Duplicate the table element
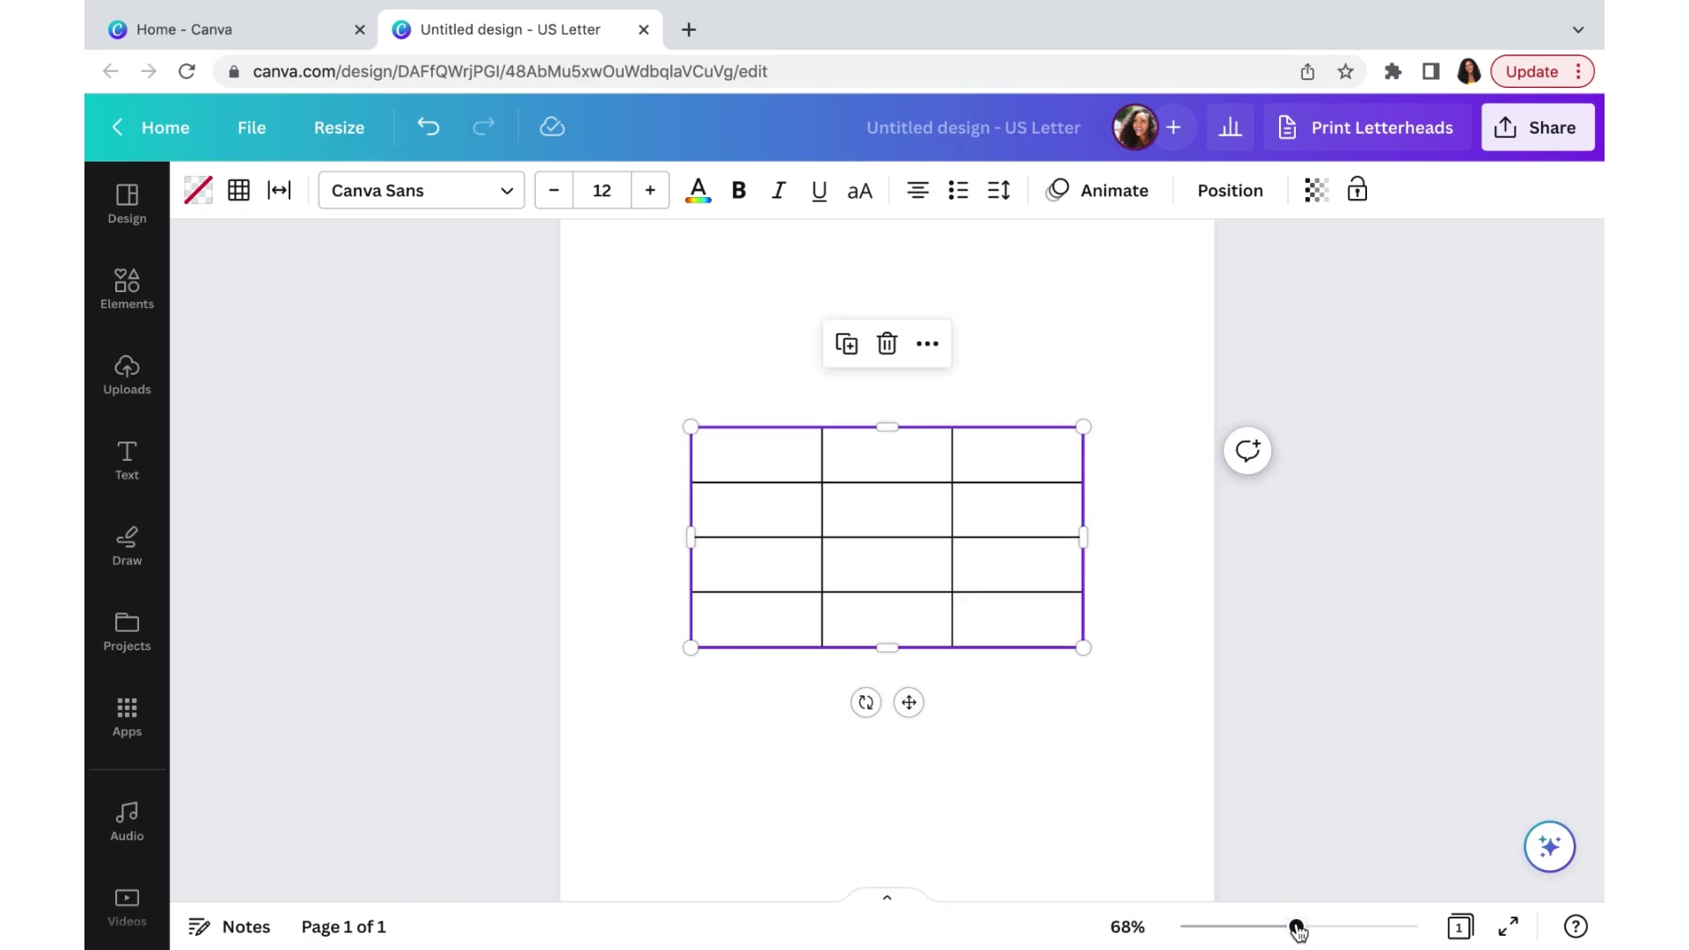The width and height of the screenshot is (1689, 950). [x=845, y=343]
